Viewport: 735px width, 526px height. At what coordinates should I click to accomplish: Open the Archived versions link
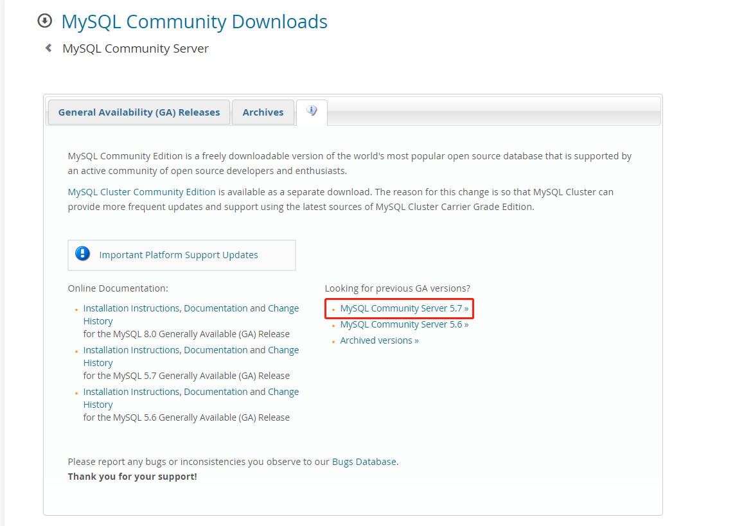coord(379,340)
